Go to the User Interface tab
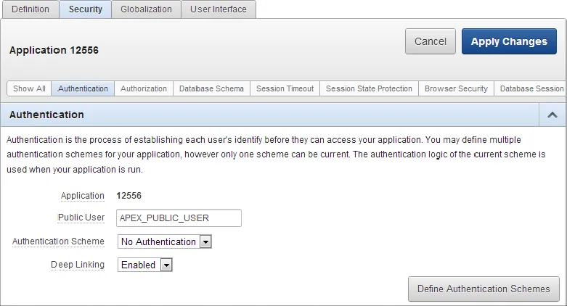Screen dimensions: 567x306 point(218,9)
